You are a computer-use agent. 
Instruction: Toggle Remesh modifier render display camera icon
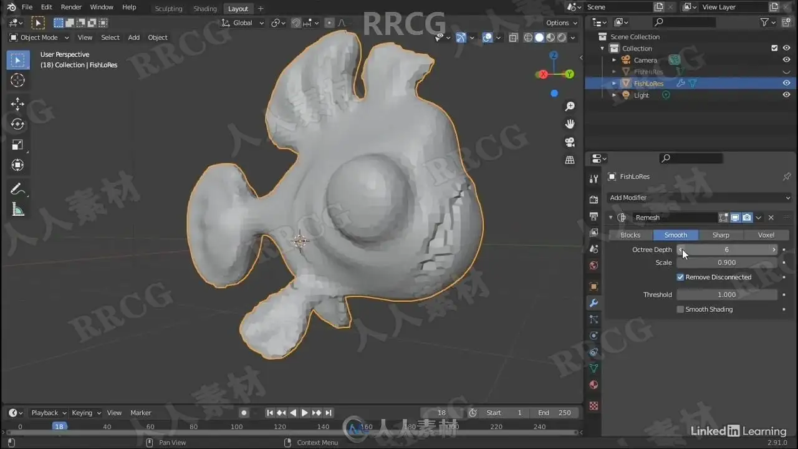[747, 218]
